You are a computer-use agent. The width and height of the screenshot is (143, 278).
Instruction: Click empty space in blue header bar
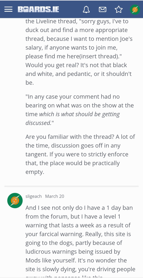click(x=70, y=10)
